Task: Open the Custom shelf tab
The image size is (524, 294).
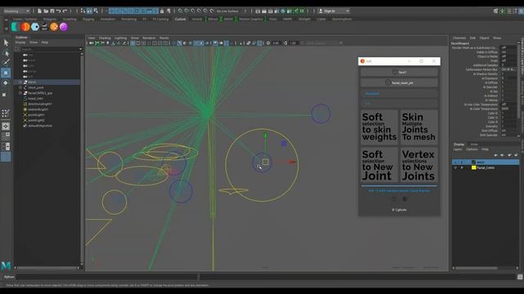Action: pyautogui.click(x=180, y=19)
